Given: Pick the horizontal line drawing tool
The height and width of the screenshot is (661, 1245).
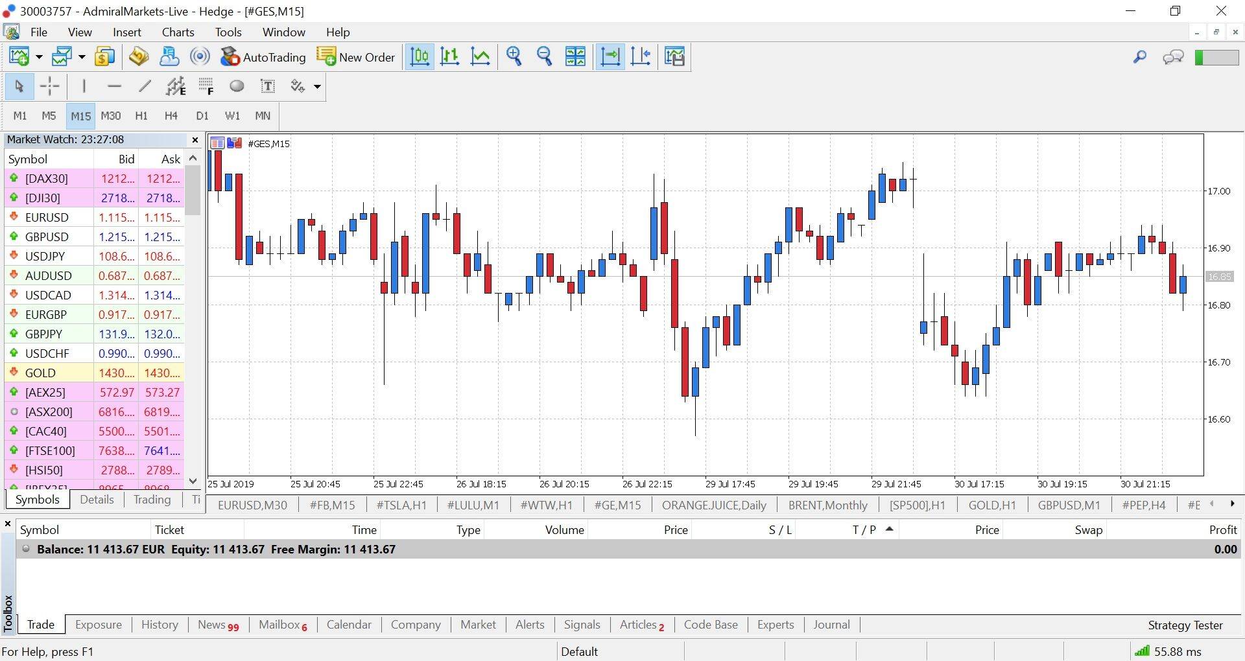Looking at the screenshot, I should 115,86.
